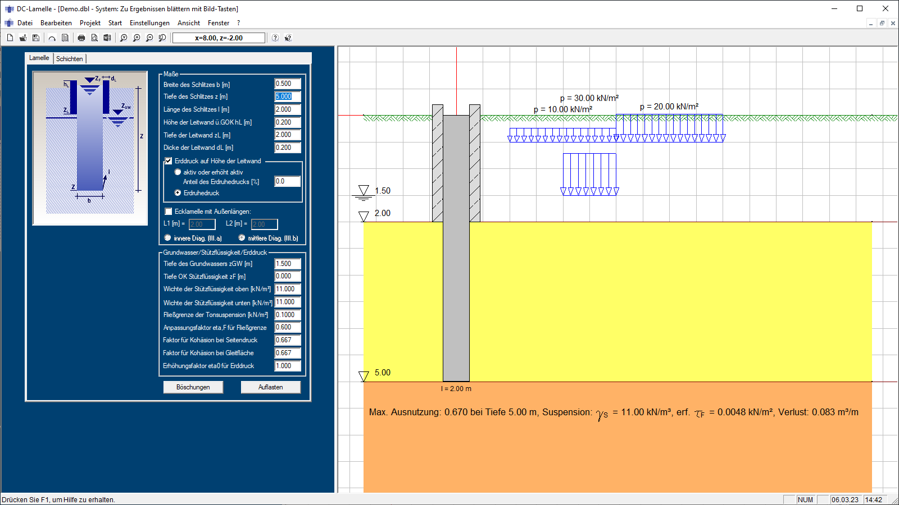Click the zoom in magnifier icon
Image resolution: width=899 pixels, height=505 pixels.
[137, 38]
